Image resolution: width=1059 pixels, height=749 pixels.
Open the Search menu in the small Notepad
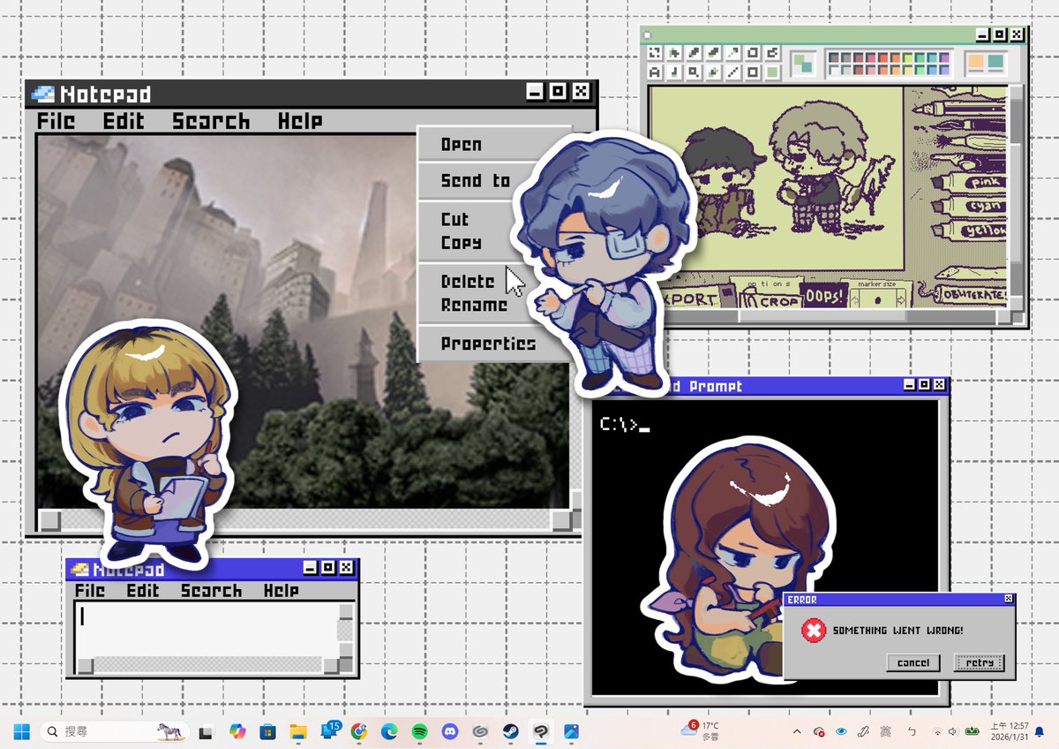(212, 590)
